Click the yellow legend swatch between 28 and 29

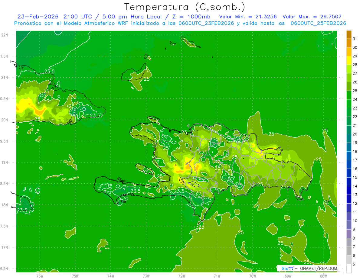tap(349, 60)
